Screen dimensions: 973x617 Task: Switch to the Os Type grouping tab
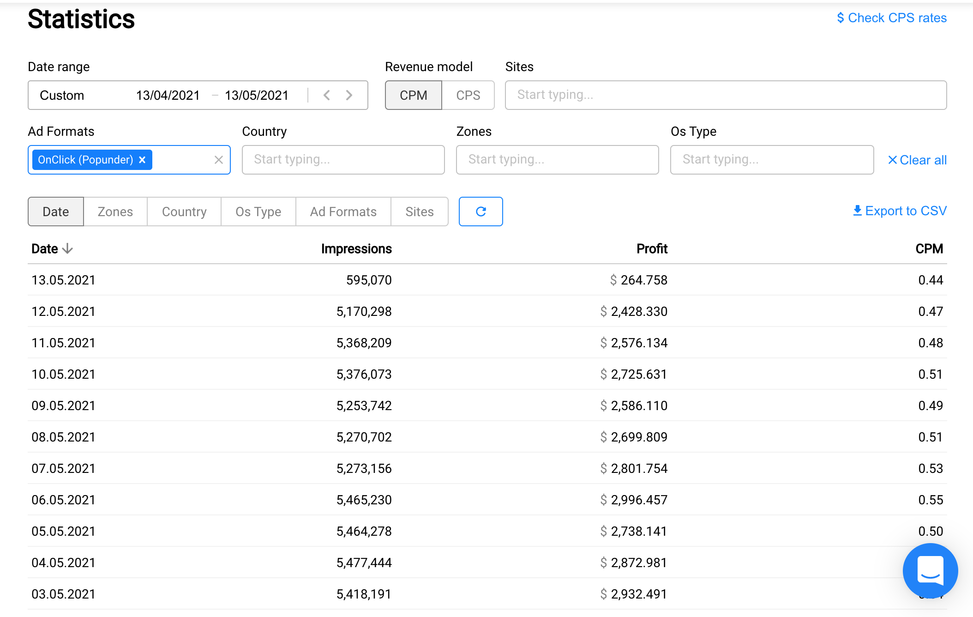point(258,212)
